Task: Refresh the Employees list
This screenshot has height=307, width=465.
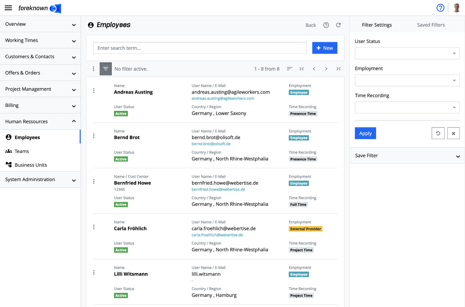Action: (338, 25)
